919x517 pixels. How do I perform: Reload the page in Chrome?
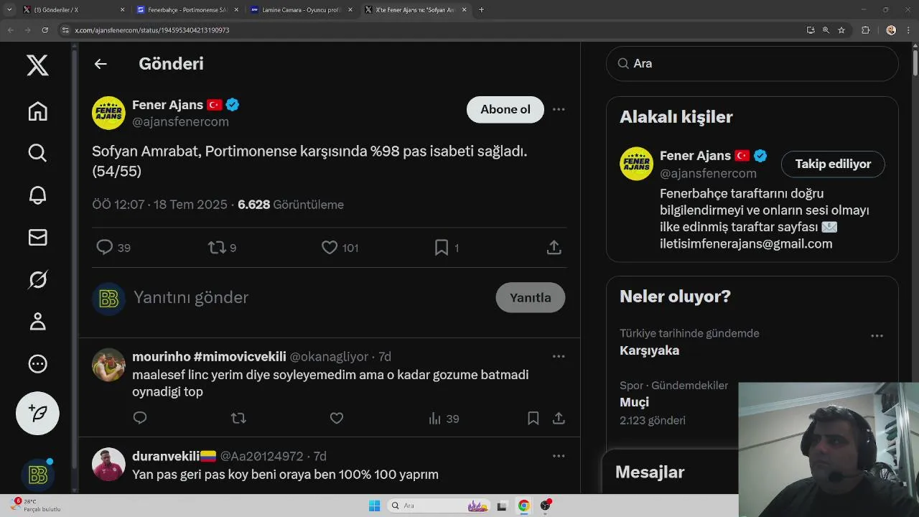[45, 30]
